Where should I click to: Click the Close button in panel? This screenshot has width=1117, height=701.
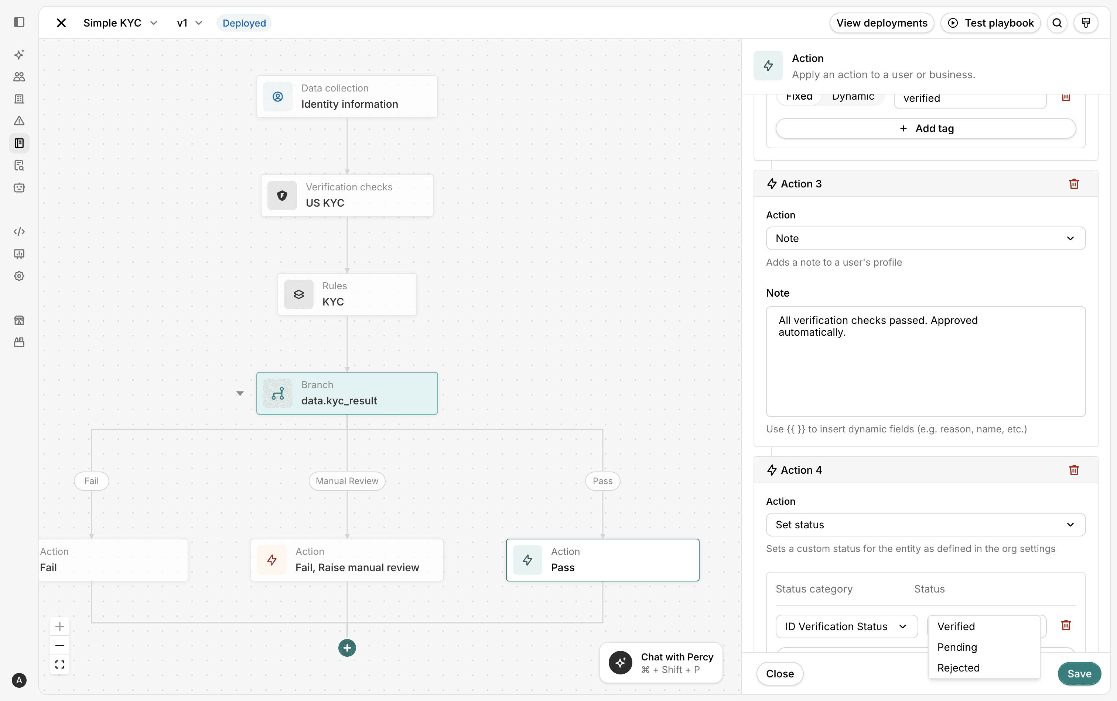coord(780,674)
